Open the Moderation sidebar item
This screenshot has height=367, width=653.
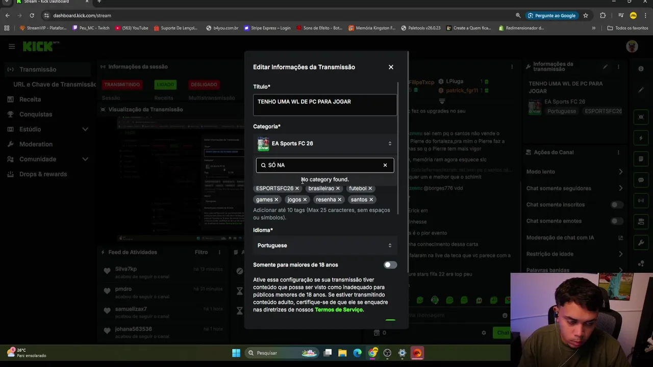[x=36, y=144]
